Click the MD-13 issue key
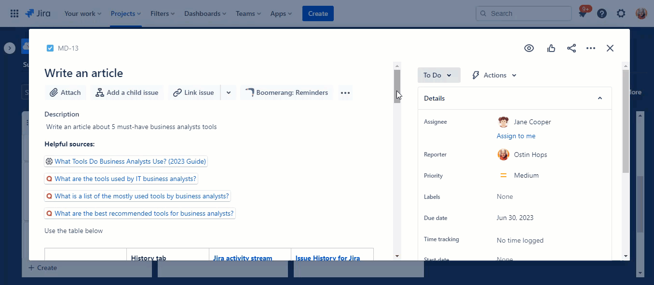The width and height of the screenshot is (654, 285). pos(68,48)
